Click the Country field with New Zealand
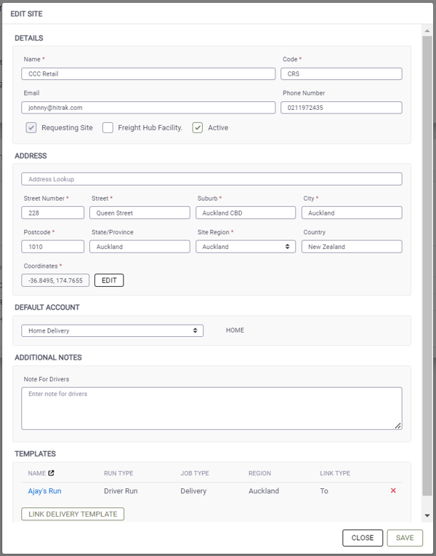The width and height of the screenshot is (436, 556). (x=352, y=247)
